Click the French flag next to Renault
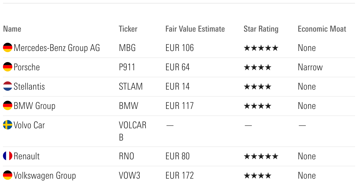The width and height of the screenshot is (358, 188). click(x=8, y=156)
